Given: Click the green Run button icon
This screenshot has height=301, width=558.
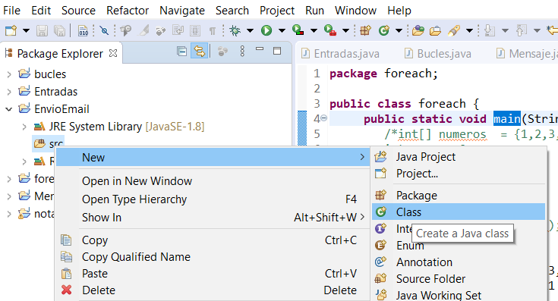Looking at the screenshot, I should (266, 30).
